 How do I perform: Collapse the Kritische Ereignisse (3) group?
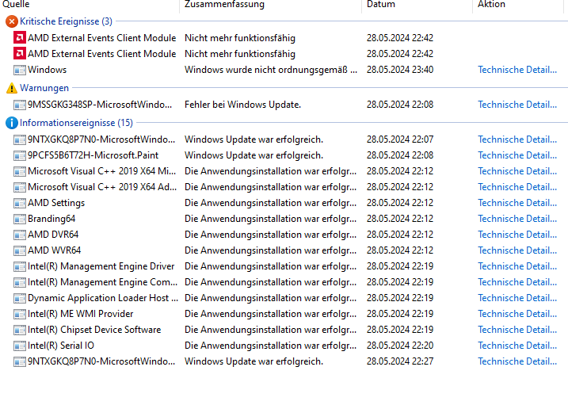coord(66,21)
